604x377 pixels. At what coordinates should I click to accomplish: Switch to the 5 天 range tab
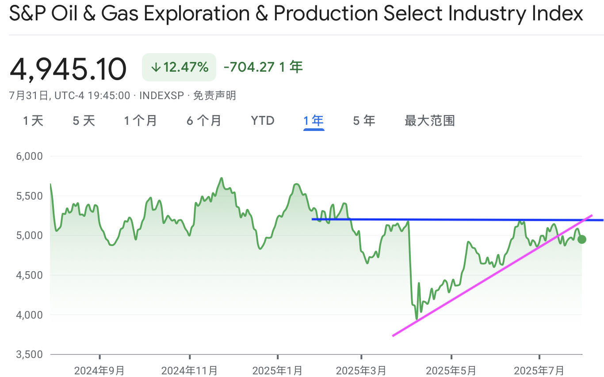84,120
